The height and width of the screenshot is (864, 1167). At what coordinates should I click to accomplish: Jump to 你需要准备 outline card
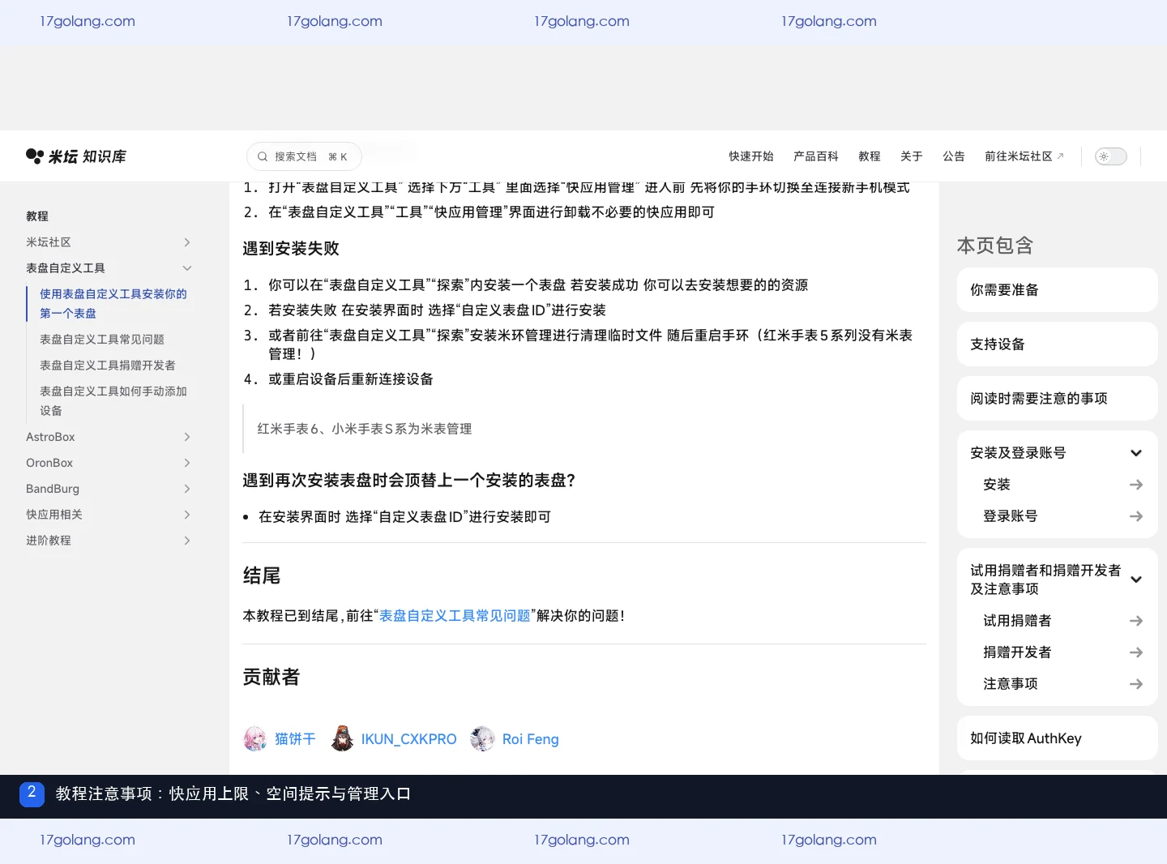1057,290
